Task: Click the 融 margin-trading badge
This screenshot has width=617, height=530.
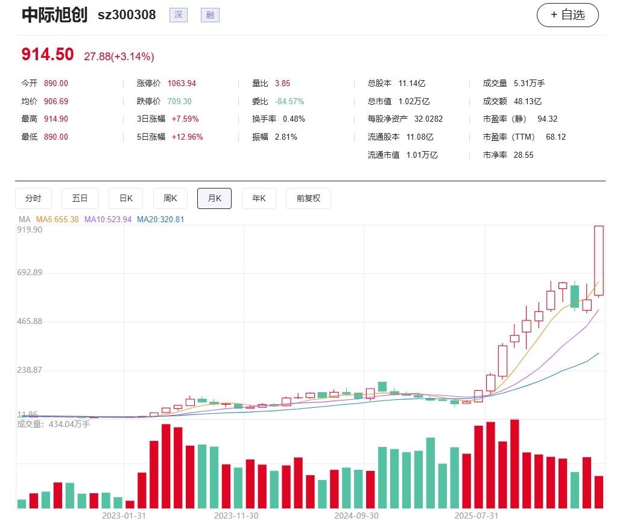Action: tap(209, 14)
